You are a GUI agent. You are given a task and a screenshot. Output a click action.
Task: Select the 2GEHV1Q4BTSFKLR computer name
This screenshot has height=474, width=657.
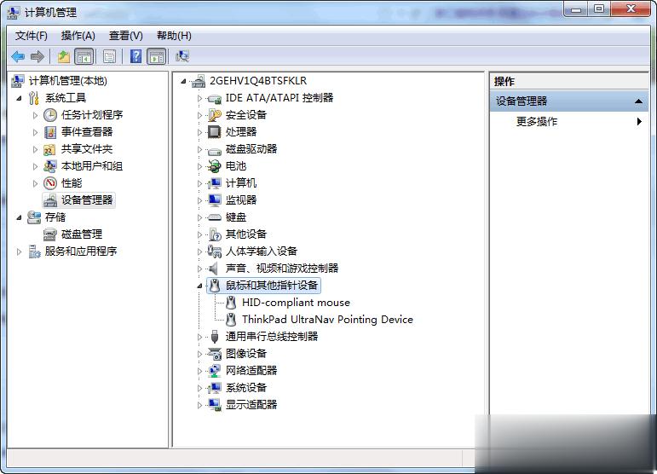pos(258,81)
